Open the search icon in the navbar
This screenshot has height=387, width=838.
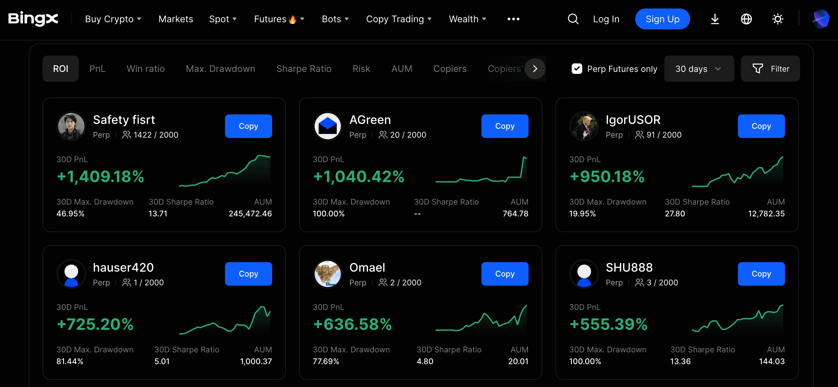[573, 19]
